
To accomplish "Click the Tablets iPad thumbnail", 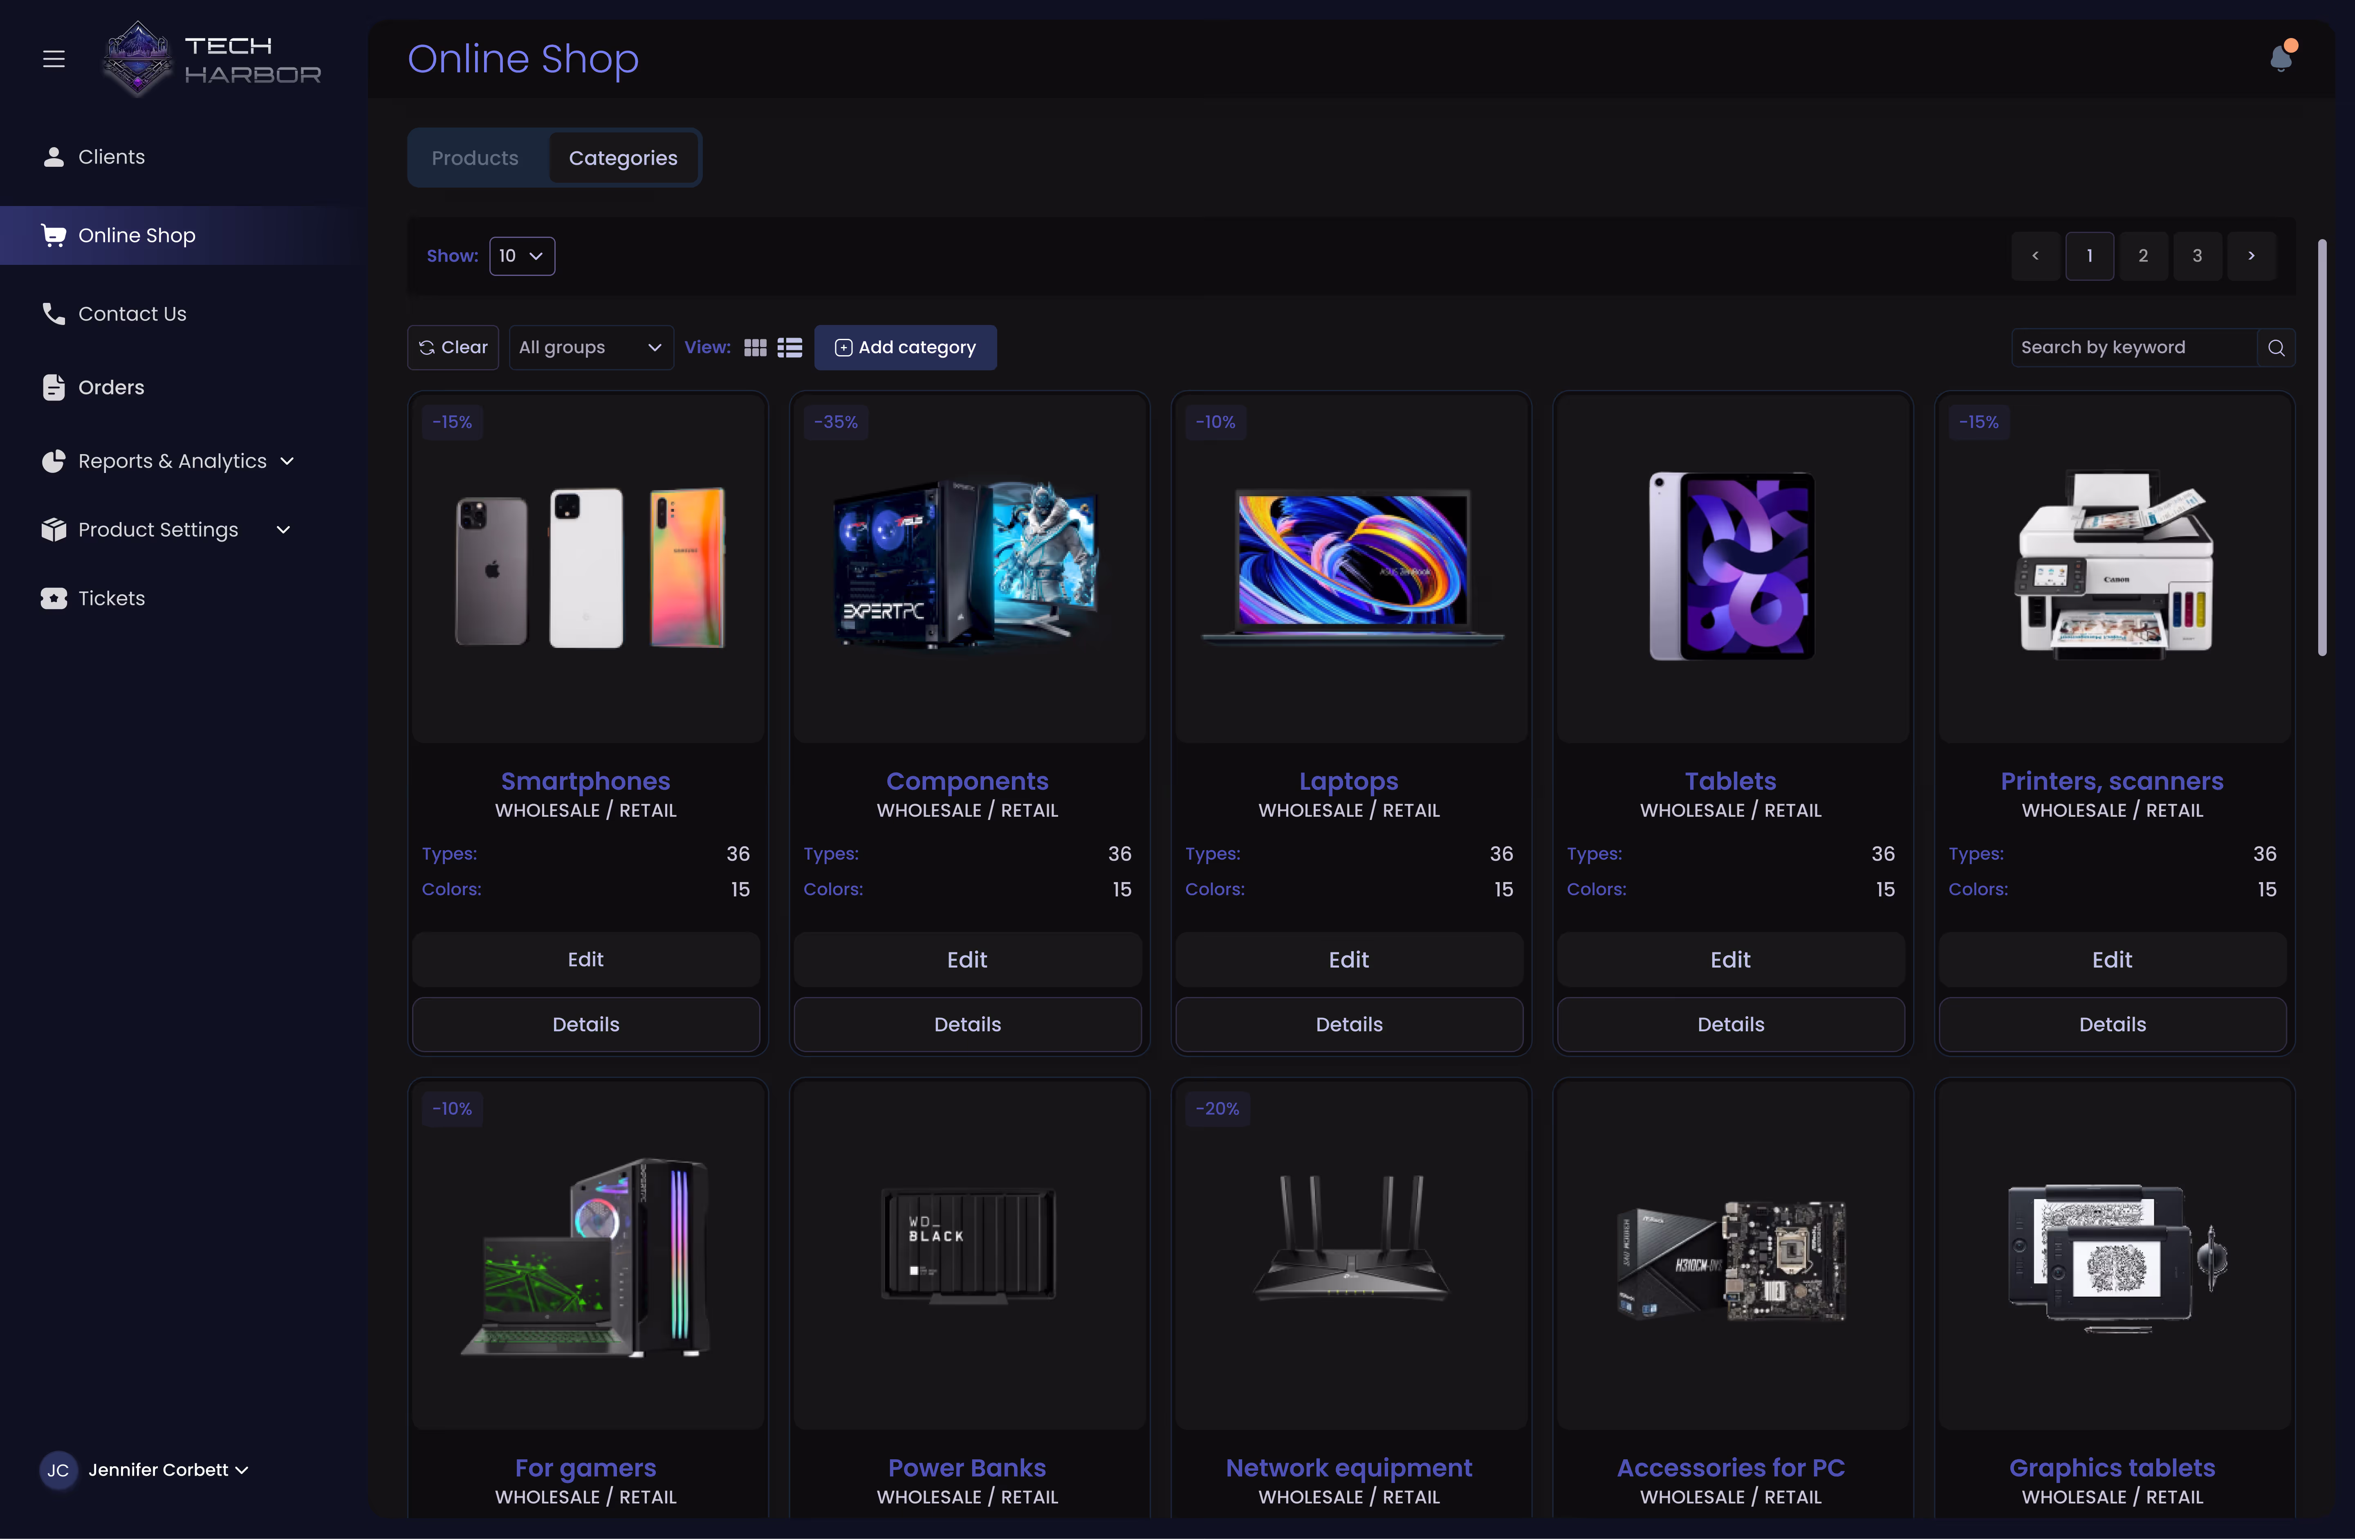I will [x=1731, y=566].
